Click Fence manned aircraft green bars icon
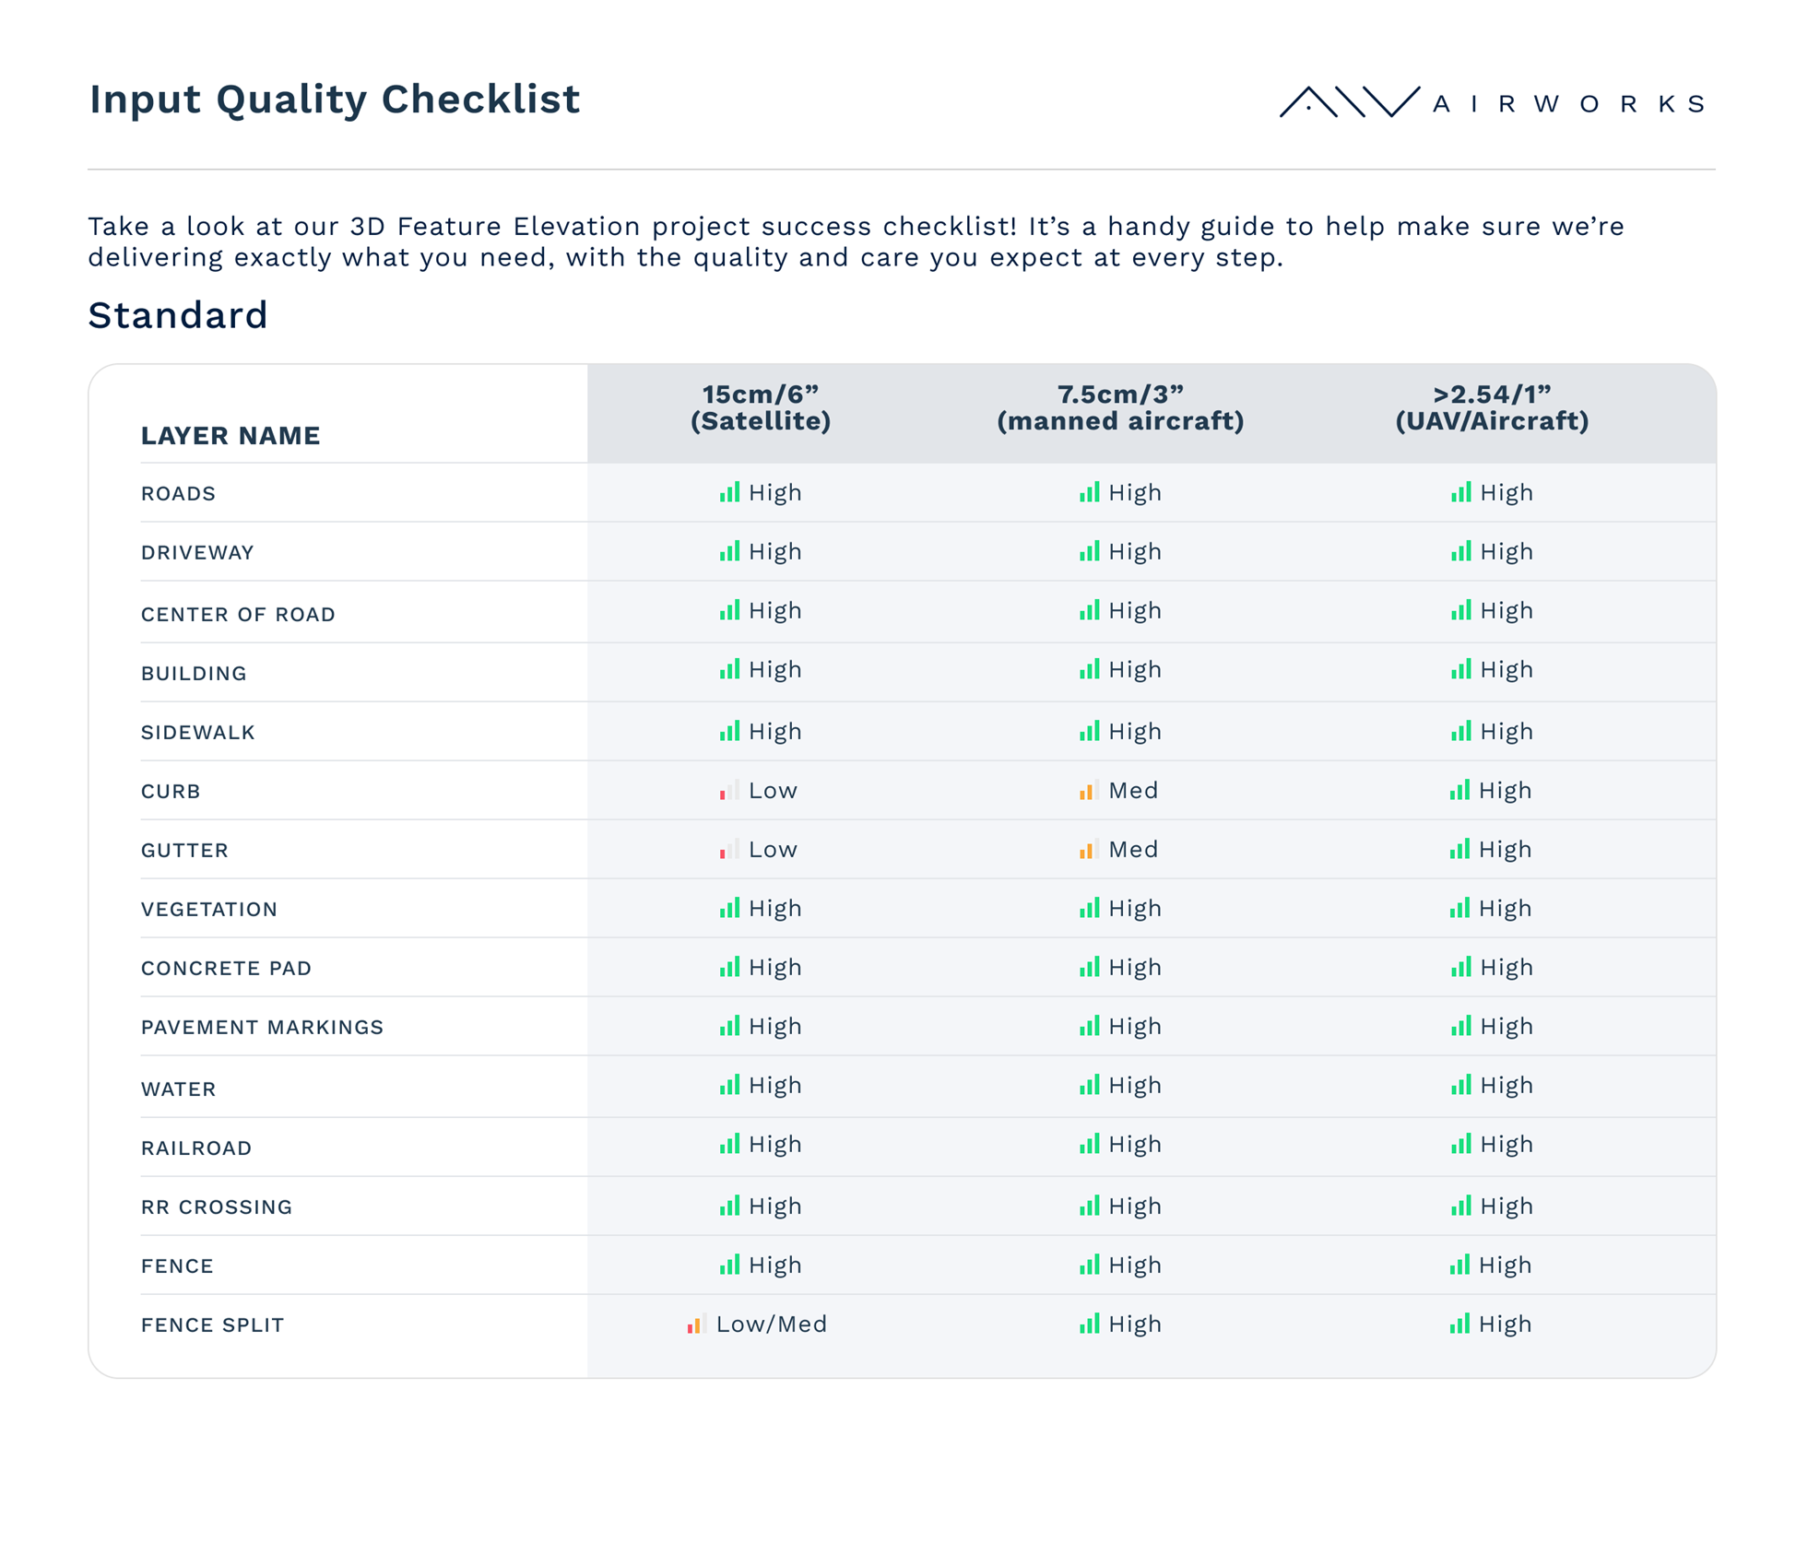Viewport: 1796px width, 1542px height. (x=1089, y=1265)
